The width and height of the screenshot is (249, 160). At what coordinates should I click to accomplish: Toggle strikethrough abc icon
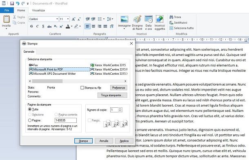tap(49, 27)
